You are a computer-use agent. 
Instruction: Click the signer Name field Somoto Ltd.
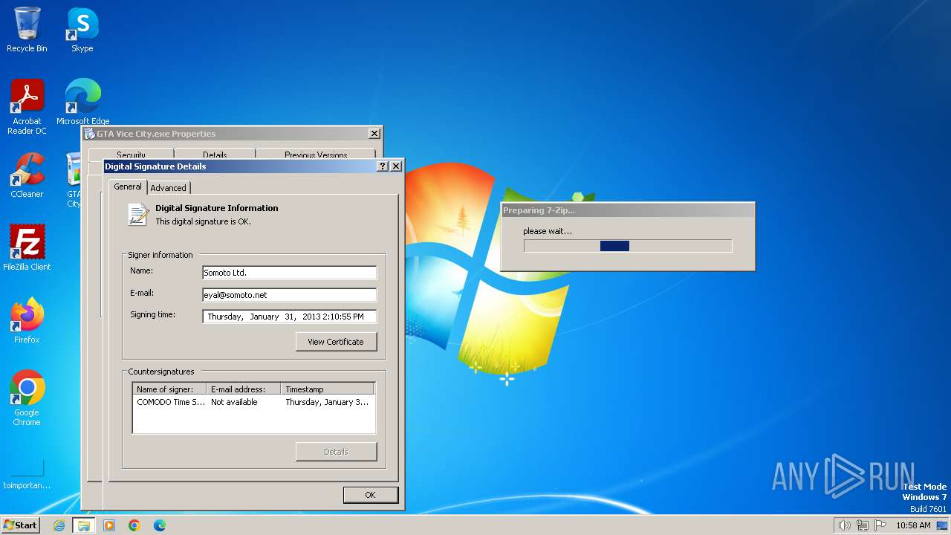(289, 273)
